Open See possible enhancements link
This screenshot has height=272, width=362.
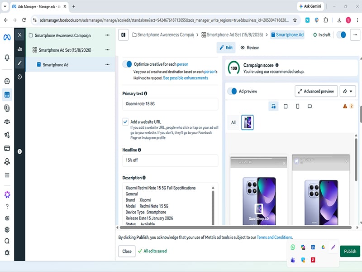click(186, 78)
